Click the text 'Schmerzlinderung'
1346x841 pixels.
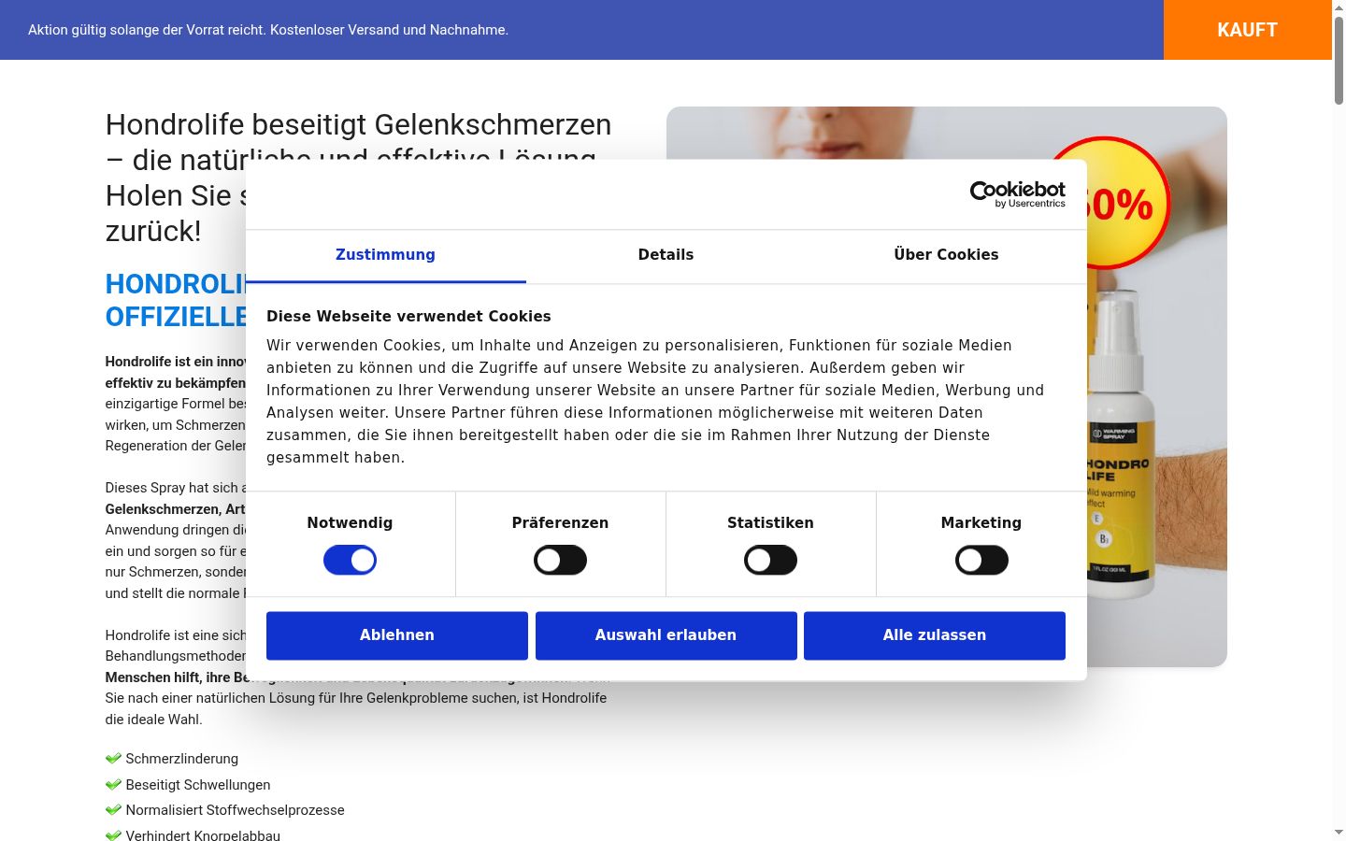click(x=182, y=759)
